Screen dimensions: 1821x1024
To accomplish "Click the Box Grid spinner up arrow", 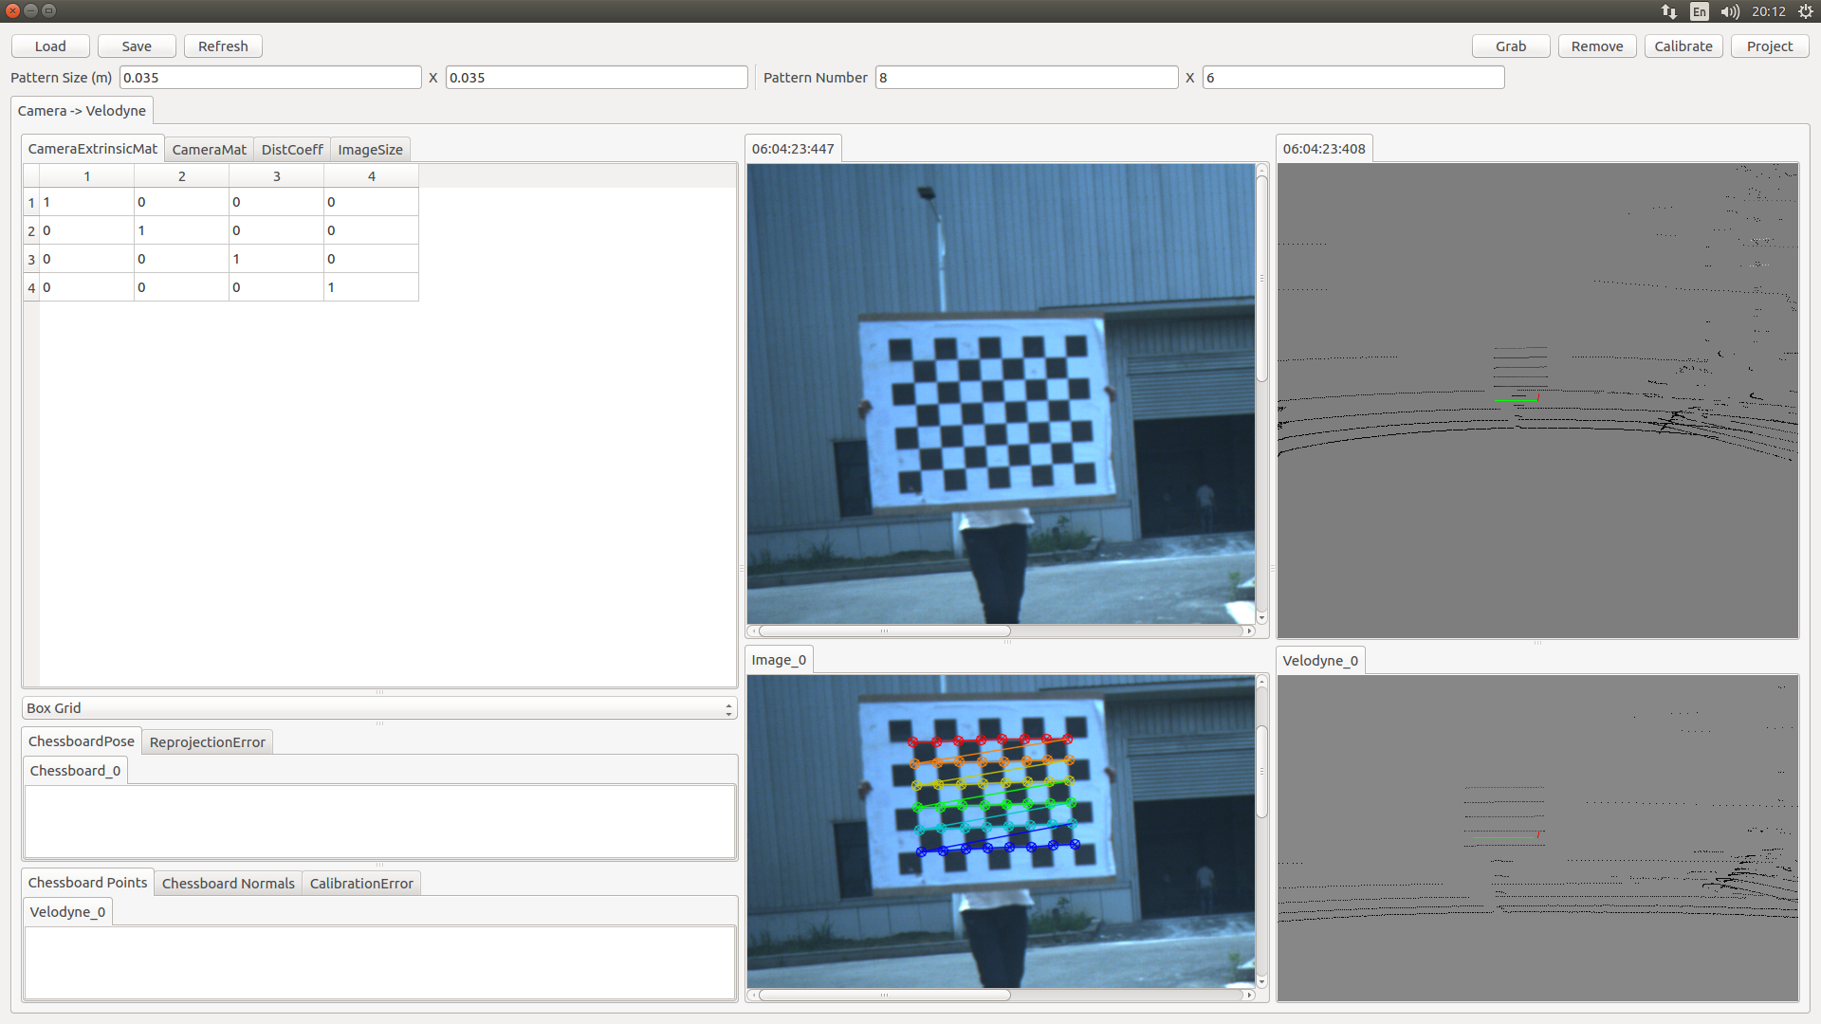I will [x=727, y=703].
